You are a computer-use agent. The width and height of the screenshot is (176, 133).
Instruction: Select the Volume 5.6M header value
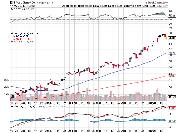tap(132, 6)
